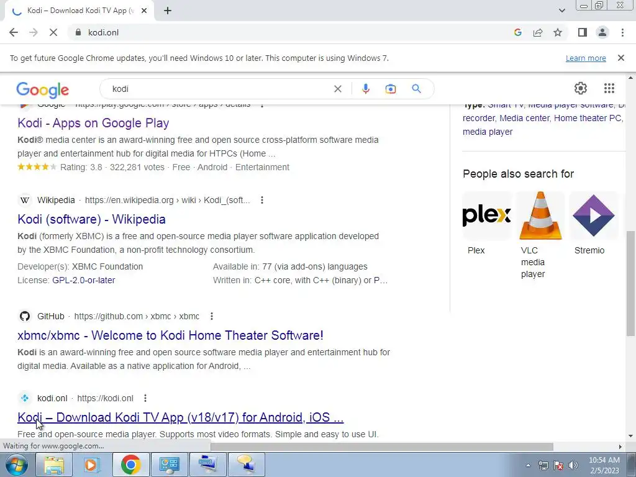
Task: Open xbmc/xbmc GitHub result
Action: coord(170,335)
